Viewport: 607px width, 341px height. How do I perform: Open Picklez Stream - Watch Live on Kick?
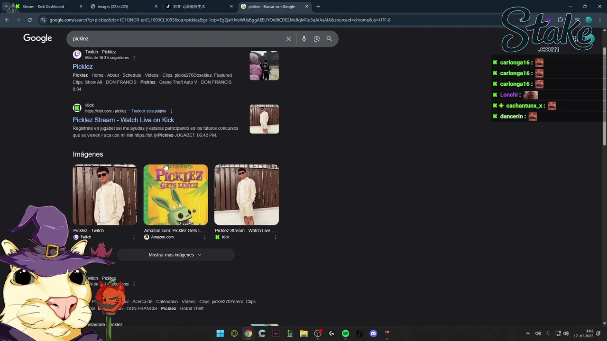click(123, 120)
